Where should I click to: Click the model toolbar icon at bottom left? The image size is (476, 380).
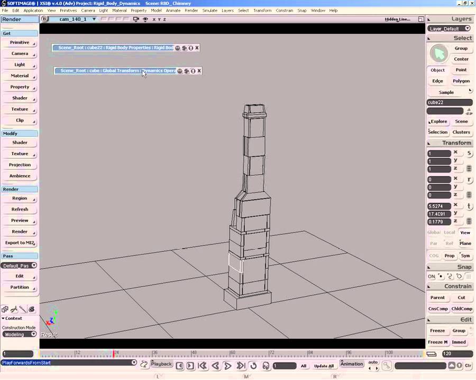pos(5,309)
